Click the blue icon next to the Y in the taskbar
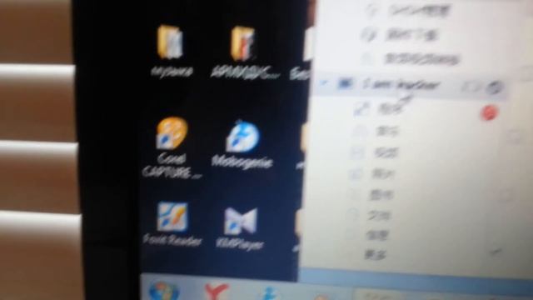 (x=270, y=294)
